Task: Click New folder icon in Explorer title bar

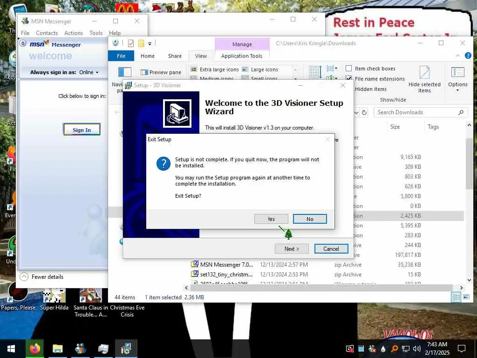Action: pos(141,43)
